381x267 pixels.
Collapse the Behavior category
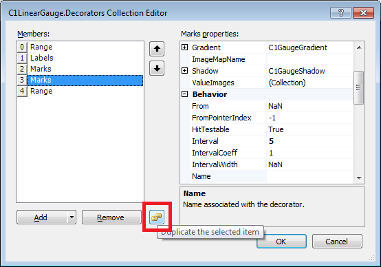(x=185, y=94)
